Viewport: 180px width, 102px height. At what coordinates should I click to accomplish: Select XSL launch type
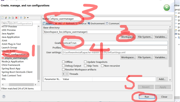click(x=4, y=79)
